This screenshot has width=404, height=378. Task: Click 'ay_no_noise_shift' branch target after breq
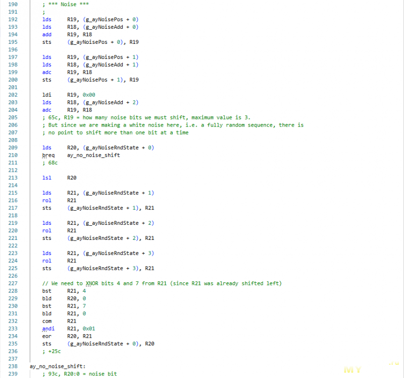click(x=93, y=155)
